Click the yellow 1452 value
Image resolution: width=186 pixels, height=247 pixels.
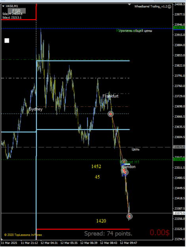pyautogui.click(x=96, y=166)
